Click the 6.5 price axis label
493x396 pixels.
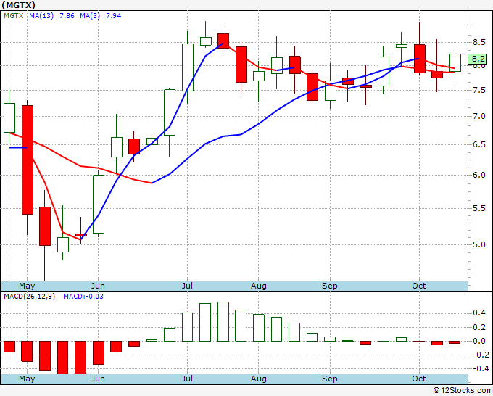coord(478,144)
